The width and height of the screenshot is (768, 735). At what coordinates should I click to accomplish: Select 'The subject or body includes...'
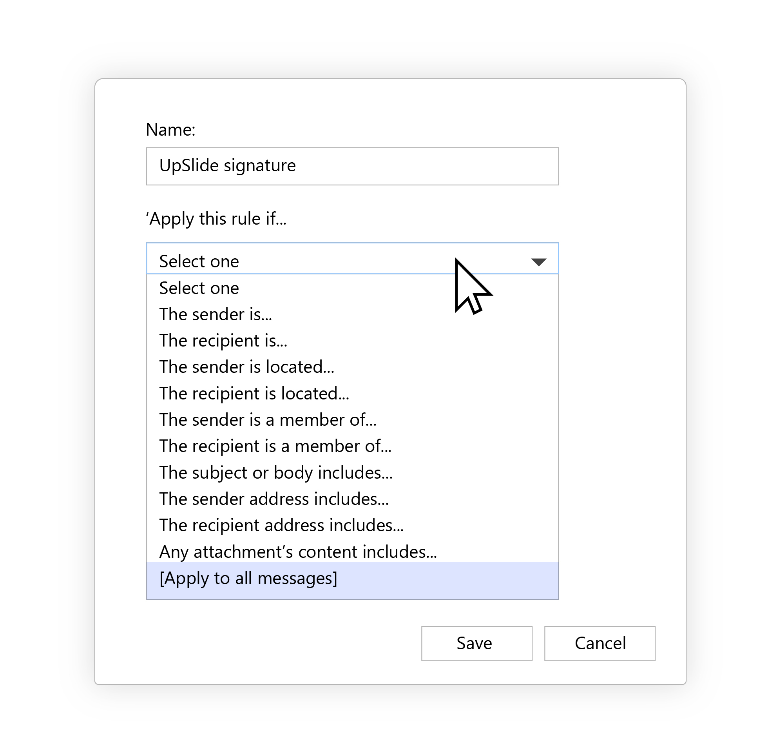(x=276, y=473)
